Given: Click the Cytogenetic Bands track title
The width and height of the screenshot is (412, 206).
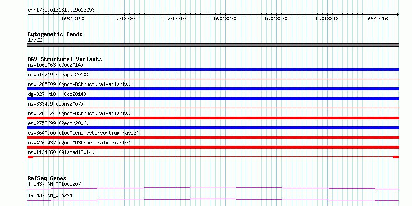Looking at the screenshot, I should [55, 34].
